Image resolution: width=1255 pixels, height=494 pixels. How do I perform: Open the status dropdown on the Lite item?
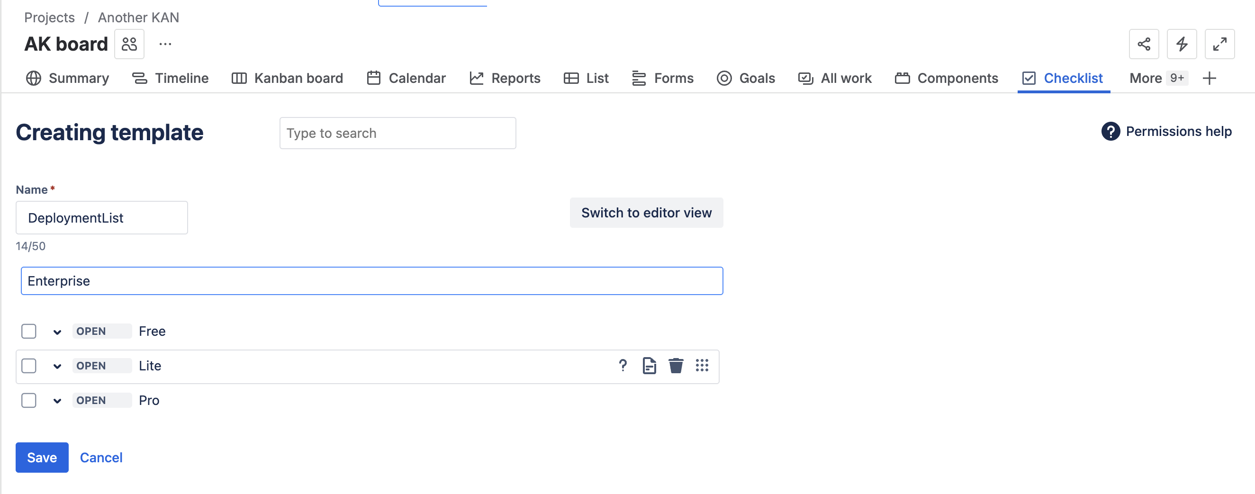pyautogui.click(x=57, y=367)
